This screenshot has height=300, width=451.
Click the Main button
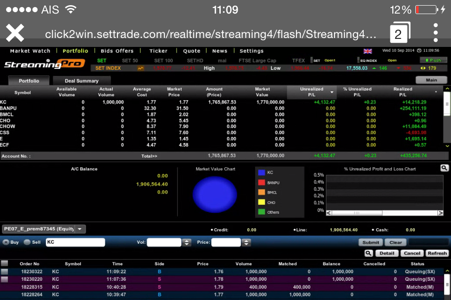431,80
